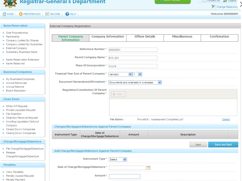This screenshot has width=242, height=181.
Task: Open Annual Returns link
Action: (15, 87)
